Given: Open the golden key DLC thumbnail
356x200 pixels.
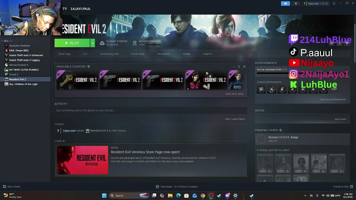Looking at the screenshot, I should point(77,80).
